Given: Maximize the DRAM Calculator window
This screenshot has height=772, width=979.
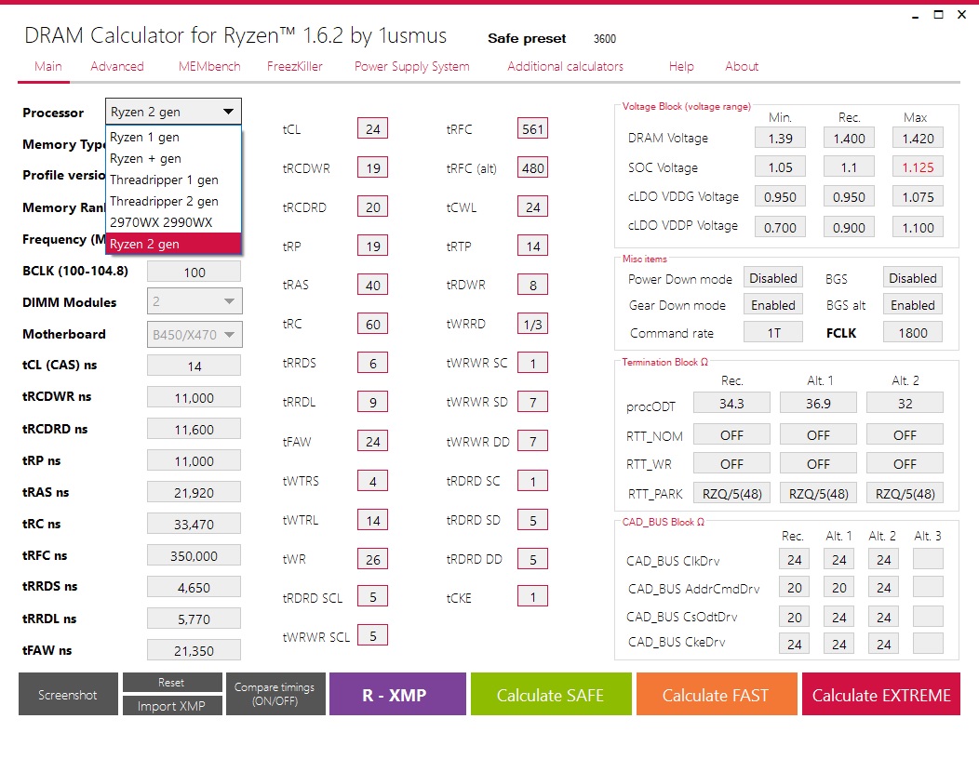Looking at the screenshot, I should [938, 15].
